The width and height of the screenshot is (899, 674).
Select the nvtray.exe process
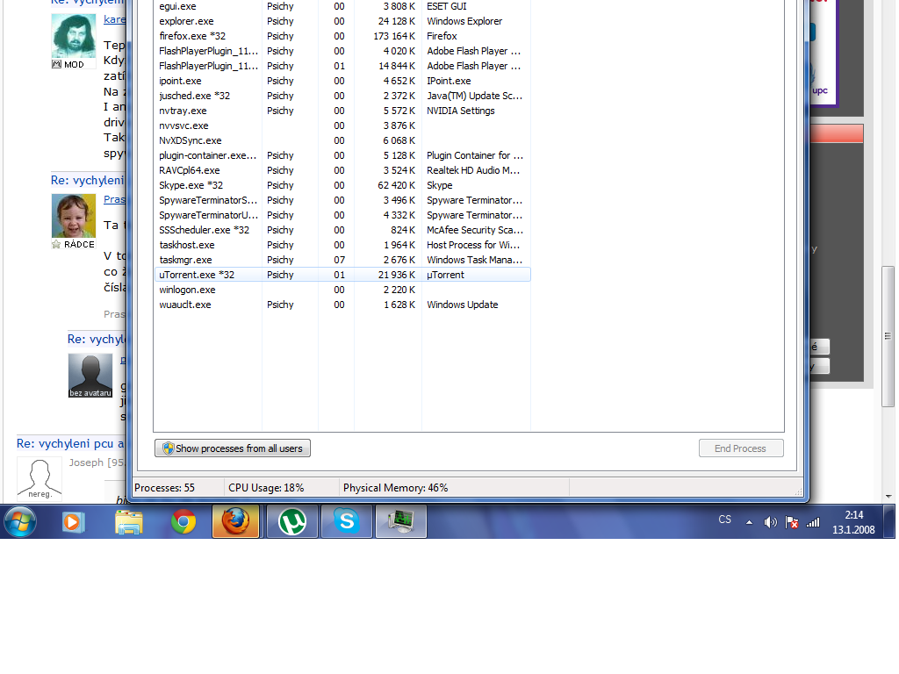(x=342, y=111)
